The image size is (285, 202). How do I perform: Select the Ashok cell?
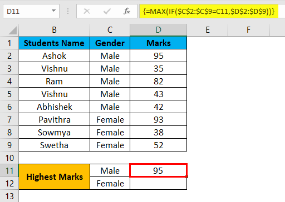point(54,55)
